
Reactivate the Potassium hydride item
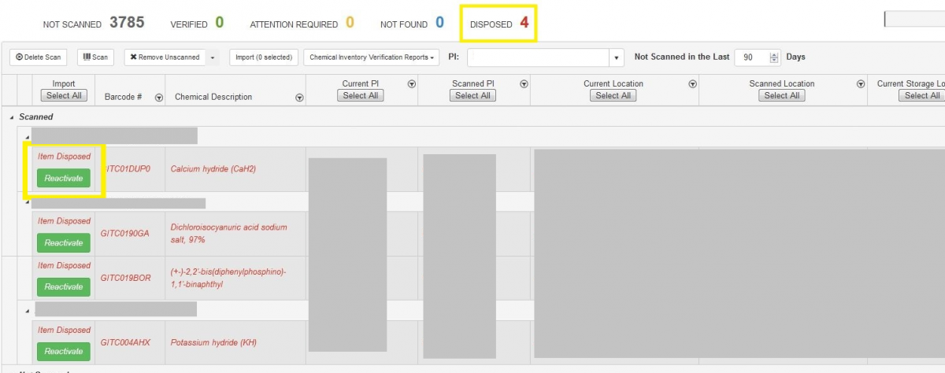[64, 351]
